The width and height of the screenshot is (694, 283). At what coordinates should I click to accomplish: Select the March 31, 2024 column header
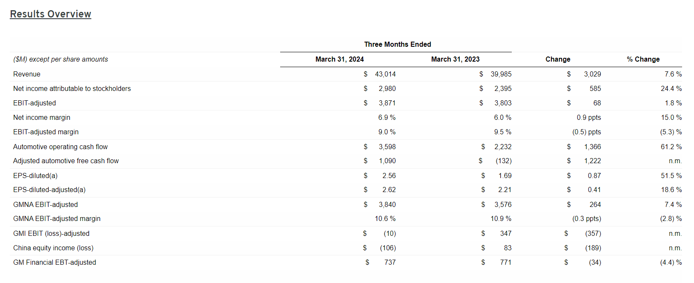339,59
